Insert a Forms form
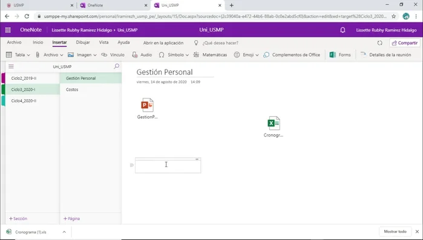This screenshot has height=240, width=423. [340, 54]
